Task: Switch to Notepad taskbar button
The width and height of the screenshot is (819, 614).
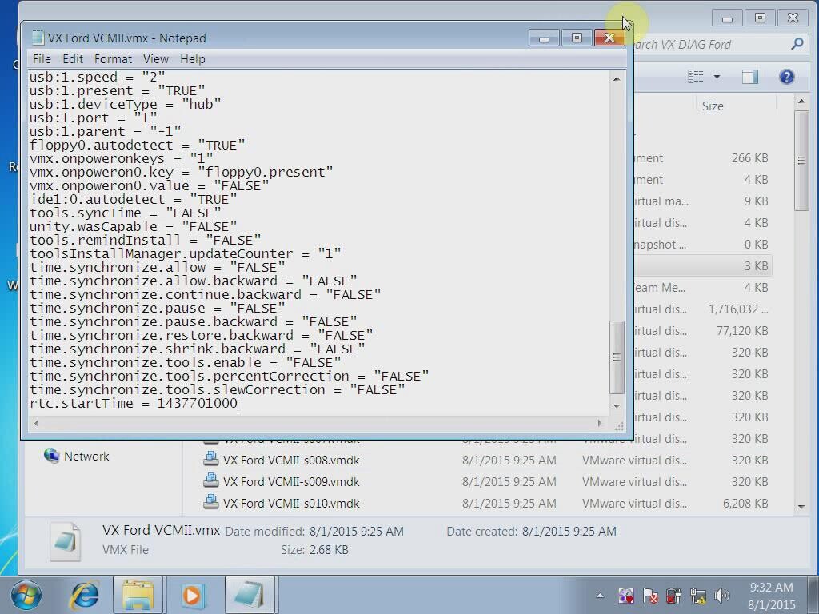Action: [250, 595]
